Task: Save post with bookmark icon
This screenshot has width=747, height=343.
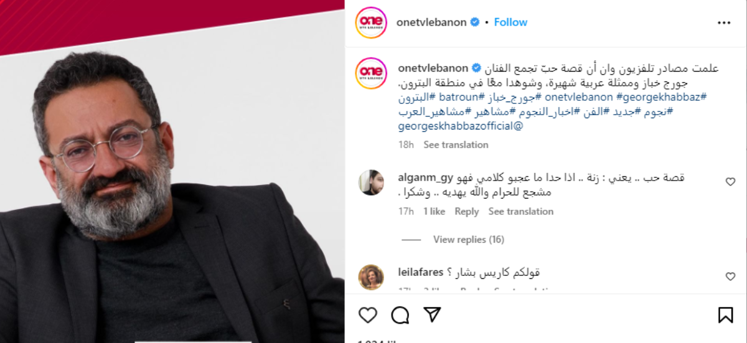Action: click(x=726, y=315)
